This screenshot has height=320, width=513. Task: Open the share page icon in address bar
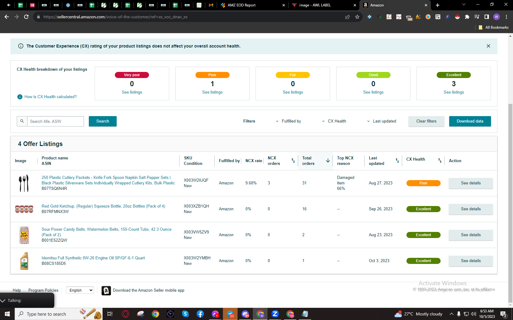347,17
